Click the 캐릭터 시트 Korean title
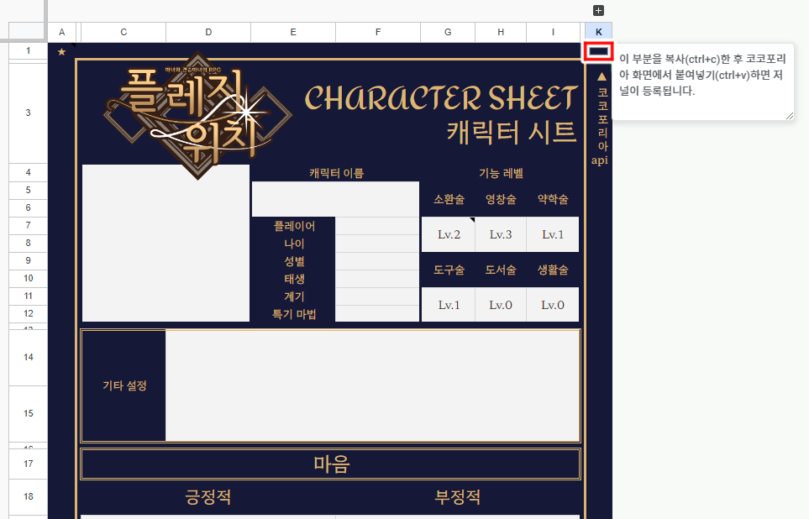Viewport: 809px width, 519px height. click(512, 132)
